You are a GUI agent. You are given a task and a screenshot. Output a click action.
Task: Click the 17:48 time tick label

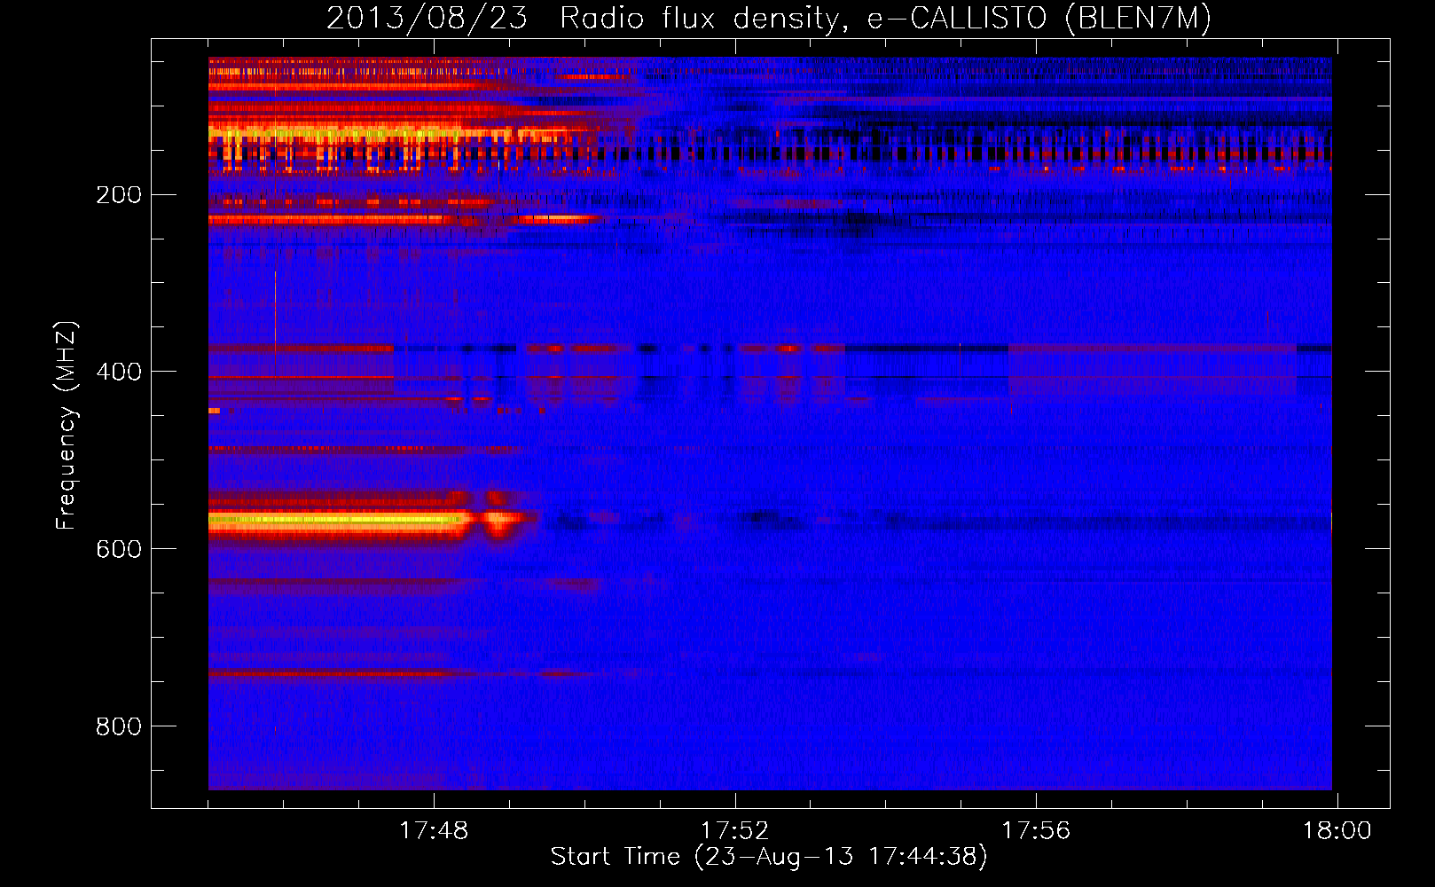(434, 831)
